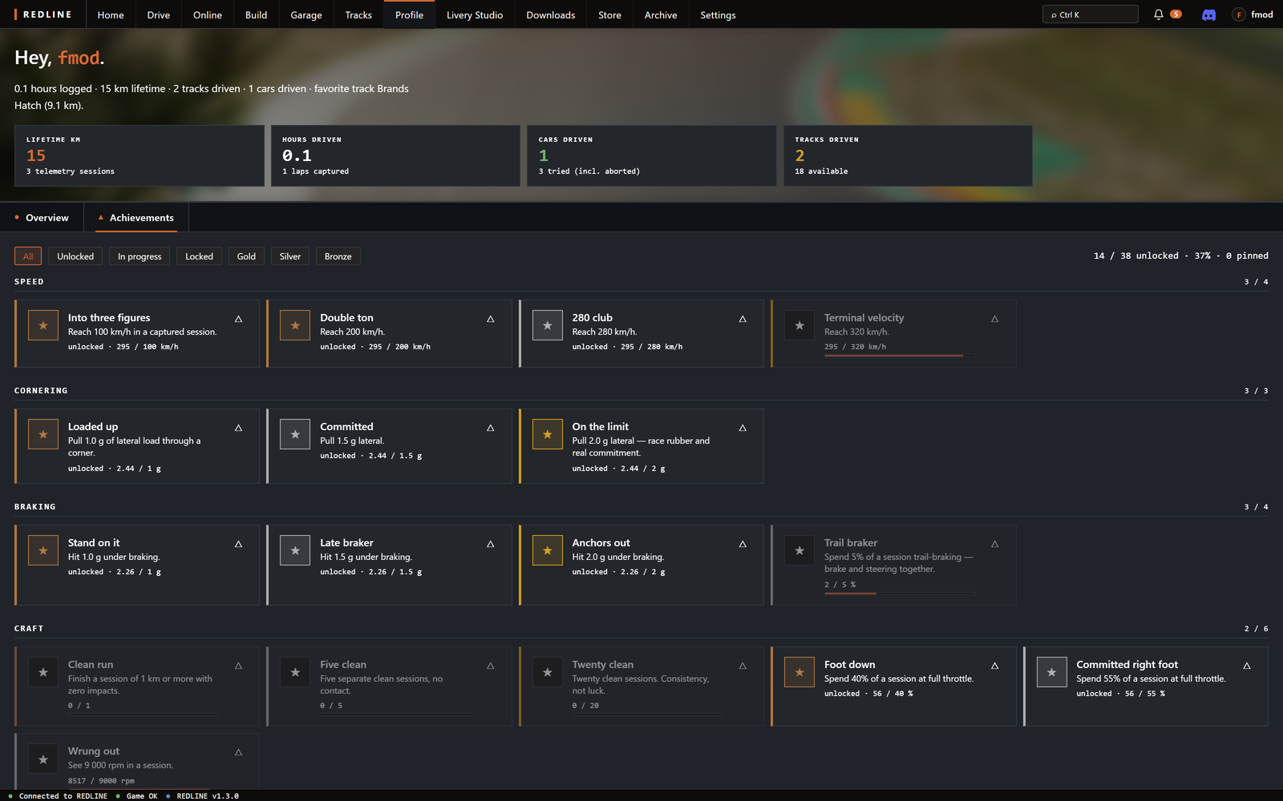Image resolution: width=1283 pixels, height=801 pixels.
Task: Click the star badge of Into three figures
Action: click(43, 325)
